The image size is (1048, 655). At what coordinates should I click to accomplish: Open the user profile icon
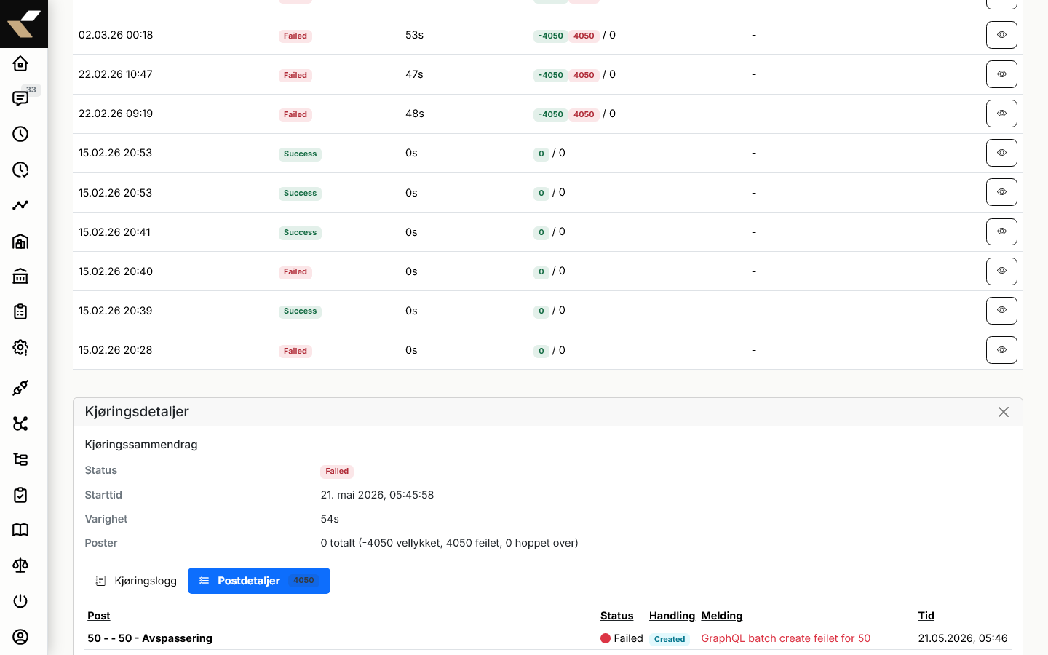click(x=20, y=637)
